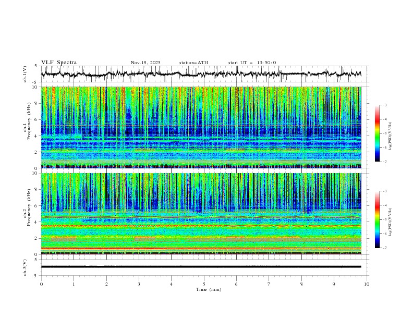Select the ch.2 "Frequency (kHz)" axis label
Image resolution: width=413 pixels, height=319 pixels.
click(29, 207)
